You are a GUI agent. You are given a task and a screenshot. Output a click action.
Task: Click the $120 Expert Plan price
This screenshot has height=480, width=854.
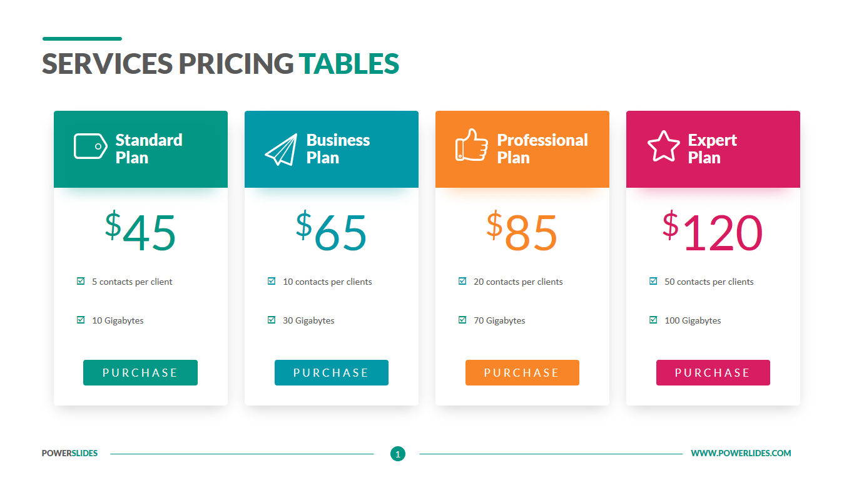tap(713, 232)
